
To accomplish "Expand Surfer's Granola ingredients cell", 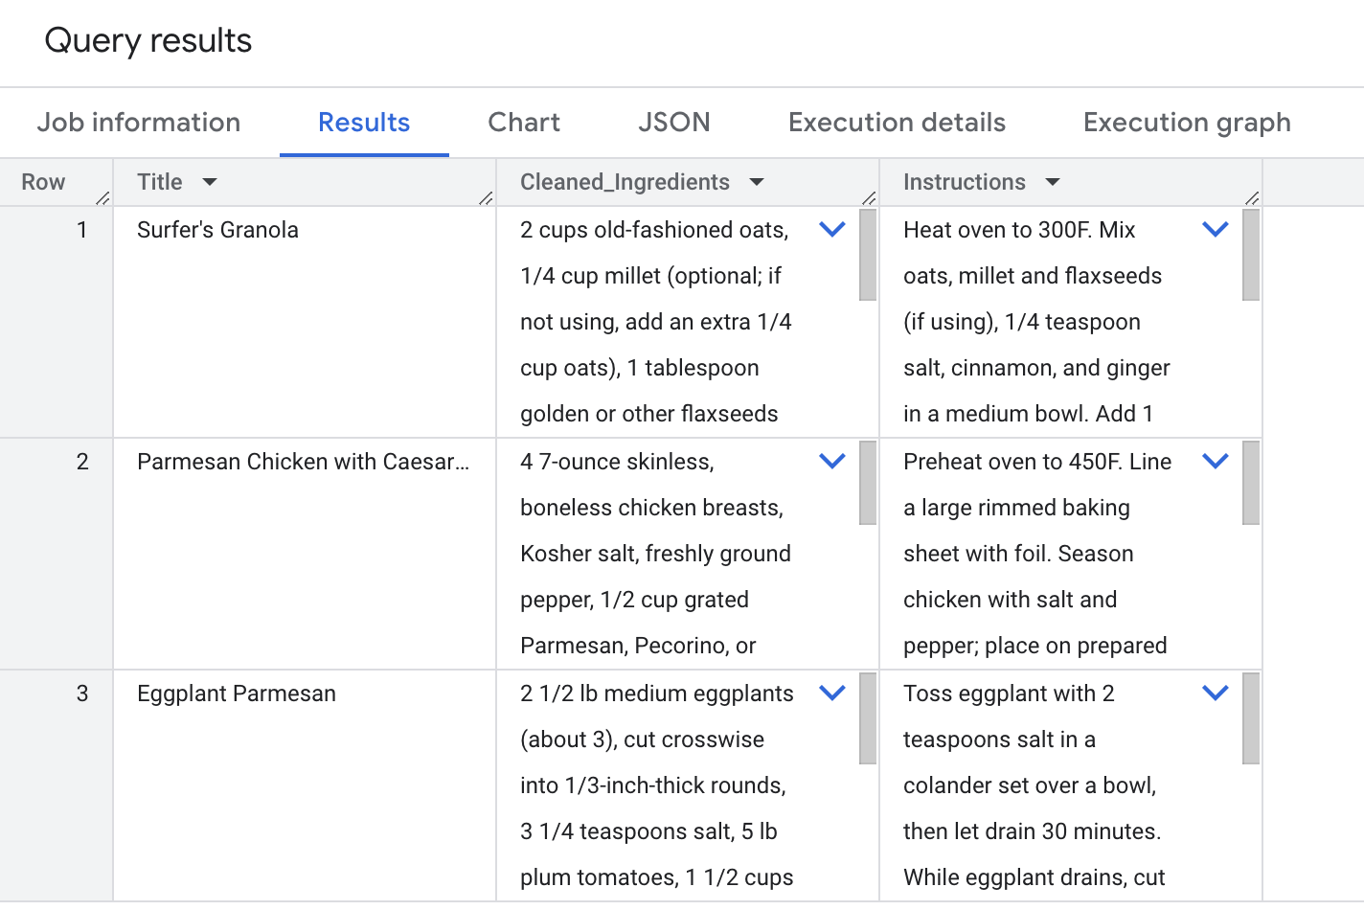I will tap(832, 230).
